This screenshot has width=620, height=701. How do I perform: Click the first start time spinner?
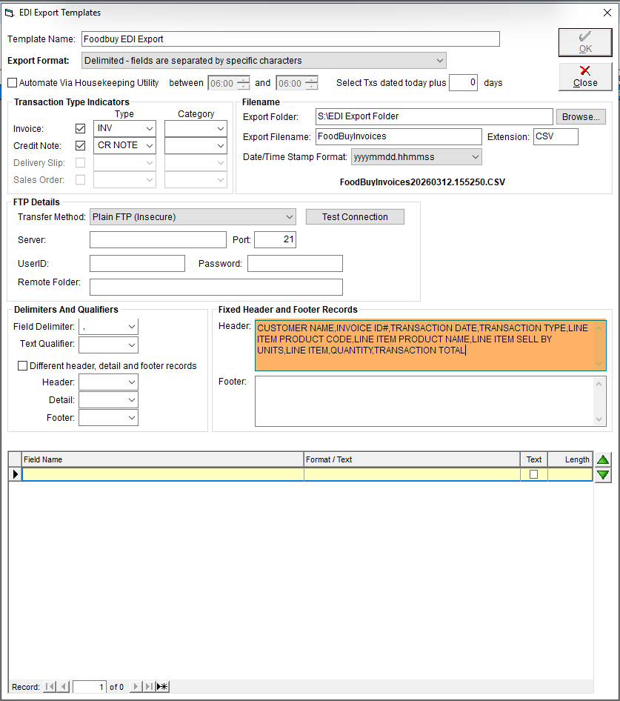pos(243,83)
